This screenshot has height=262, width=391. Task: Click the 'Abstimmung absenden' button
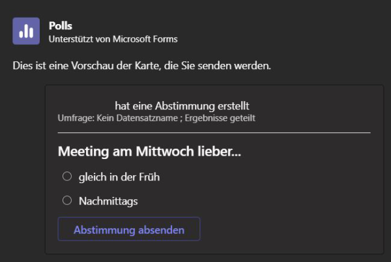129,229
